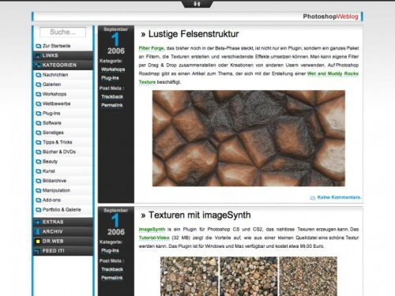Open the Galerien category
Screen dimensions: 395x296
[x=51, y=84]
